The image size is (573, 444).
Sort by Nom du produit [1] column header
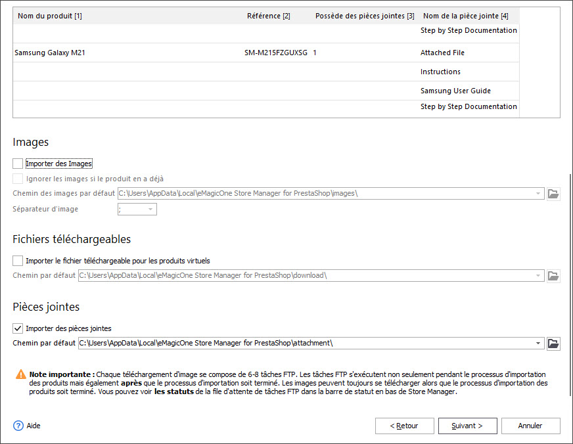[50, 16]
